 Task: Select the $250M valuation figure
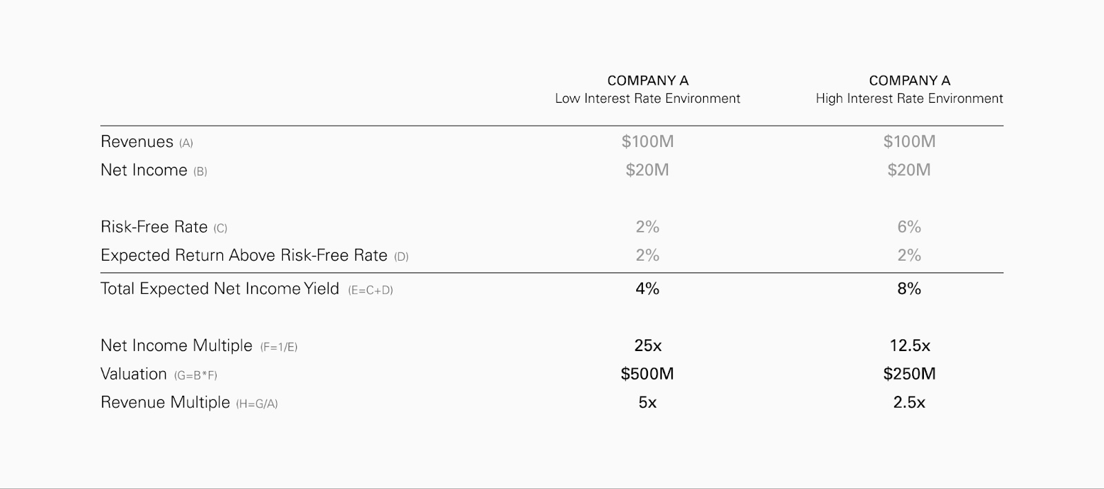tap(909, 375)
